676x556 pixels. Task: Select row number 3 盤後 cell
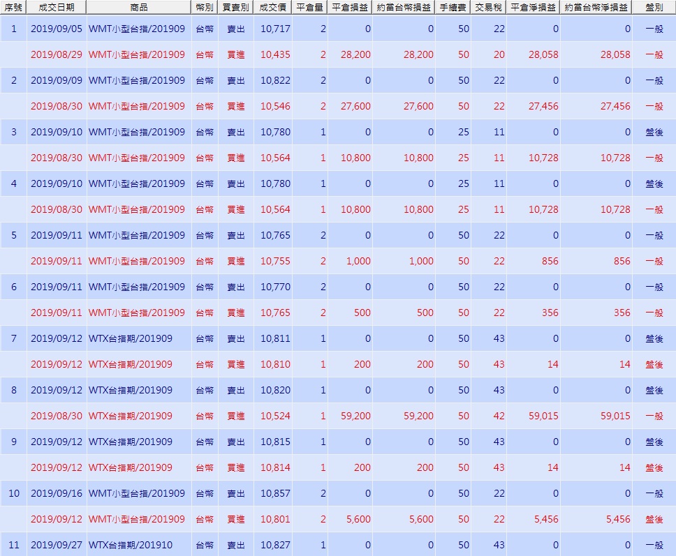tap(654, 133)
